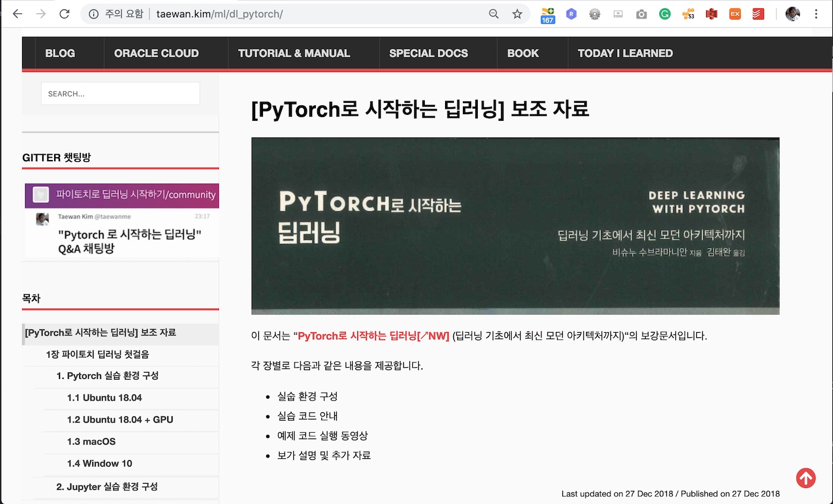This screenshot has height=504, width=833.
Task: Open the TODAY I LEARNED menu
Action: [x=625, y=53]
